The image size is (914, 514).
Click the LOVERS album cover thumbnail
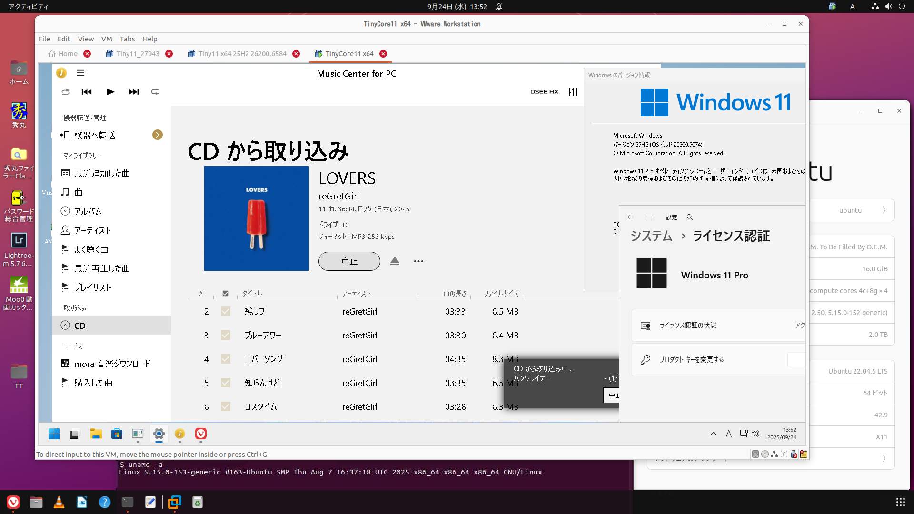257,218
